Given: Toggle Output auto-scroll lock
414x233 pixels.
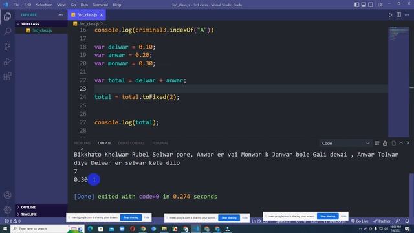Looking at the screenshot, I should pyautogui.click(x=385, y=143).
